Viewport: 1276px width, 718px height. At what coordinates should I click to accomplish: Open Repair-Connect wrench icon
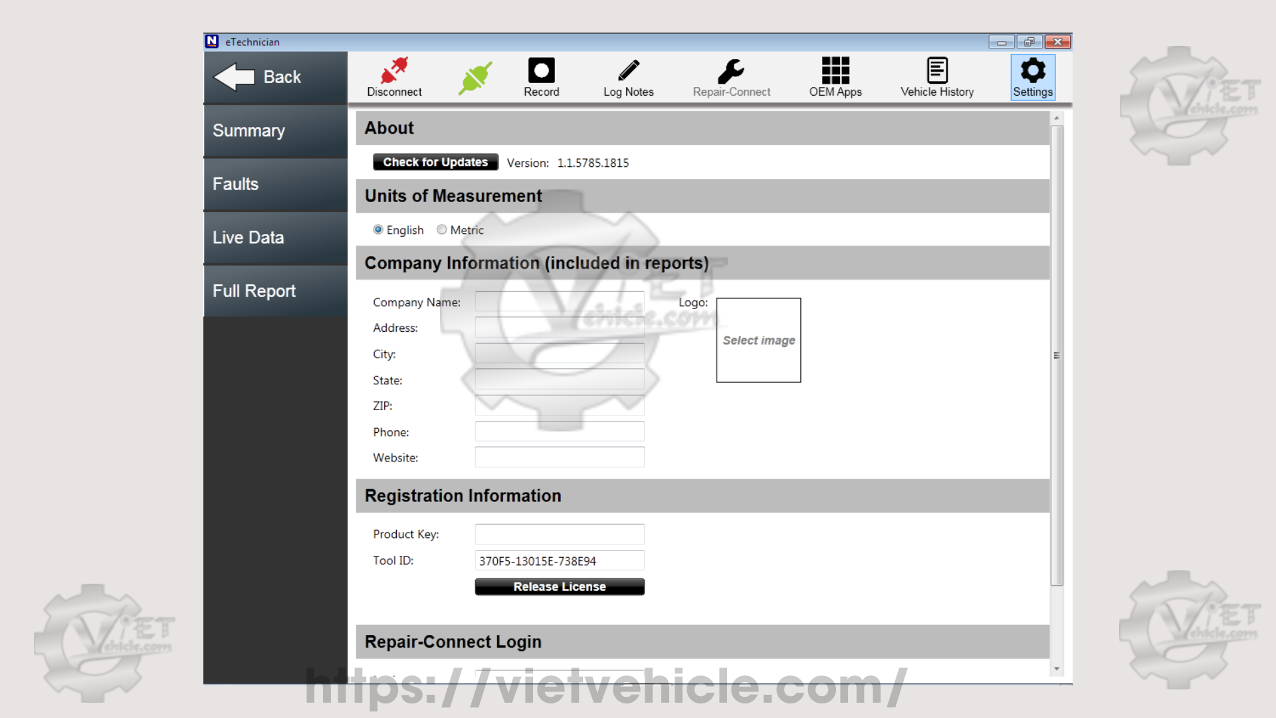[x=731, y=71]
